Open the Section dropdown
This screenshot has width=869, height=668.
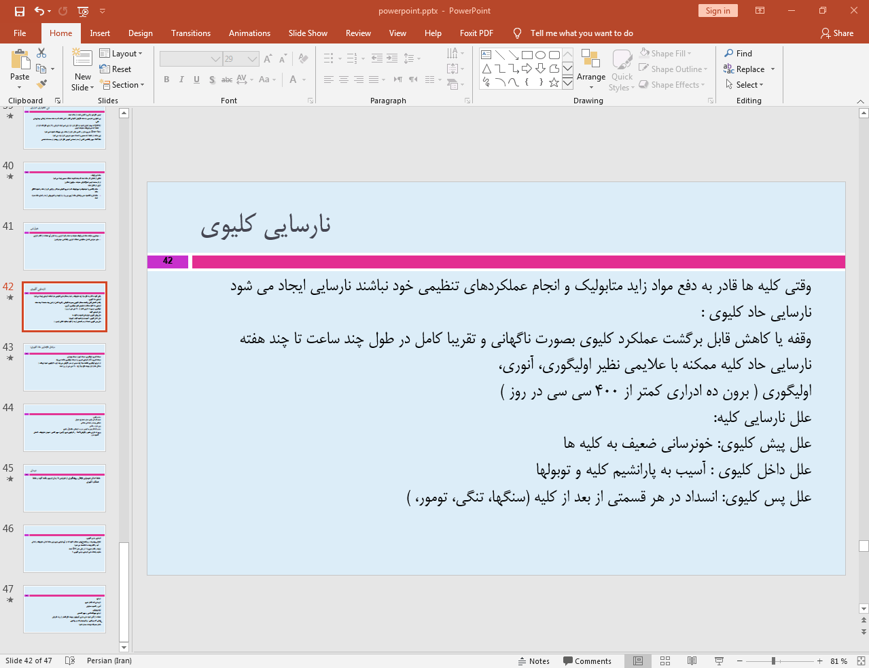(122, 84)
